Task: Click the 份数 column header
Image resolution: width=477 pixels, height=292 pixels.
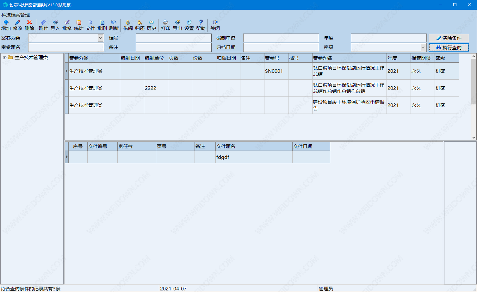Action: pos(204,58)
